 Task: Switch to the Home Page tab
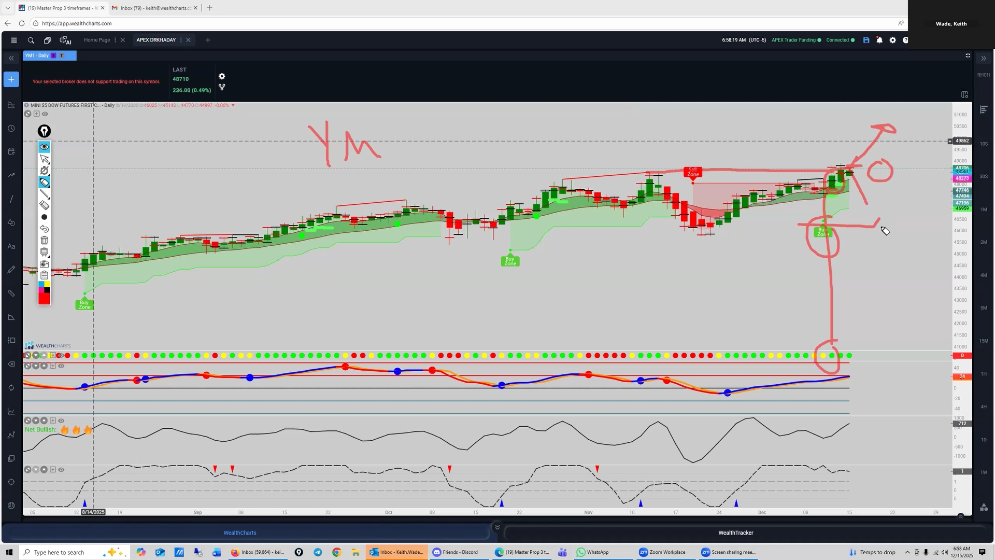click(97, 40)
